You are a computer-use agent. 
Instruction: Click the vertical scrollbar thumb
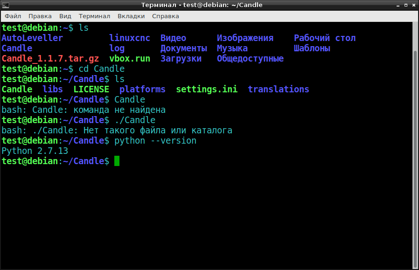pyautogui.click(x=415, y=159)
